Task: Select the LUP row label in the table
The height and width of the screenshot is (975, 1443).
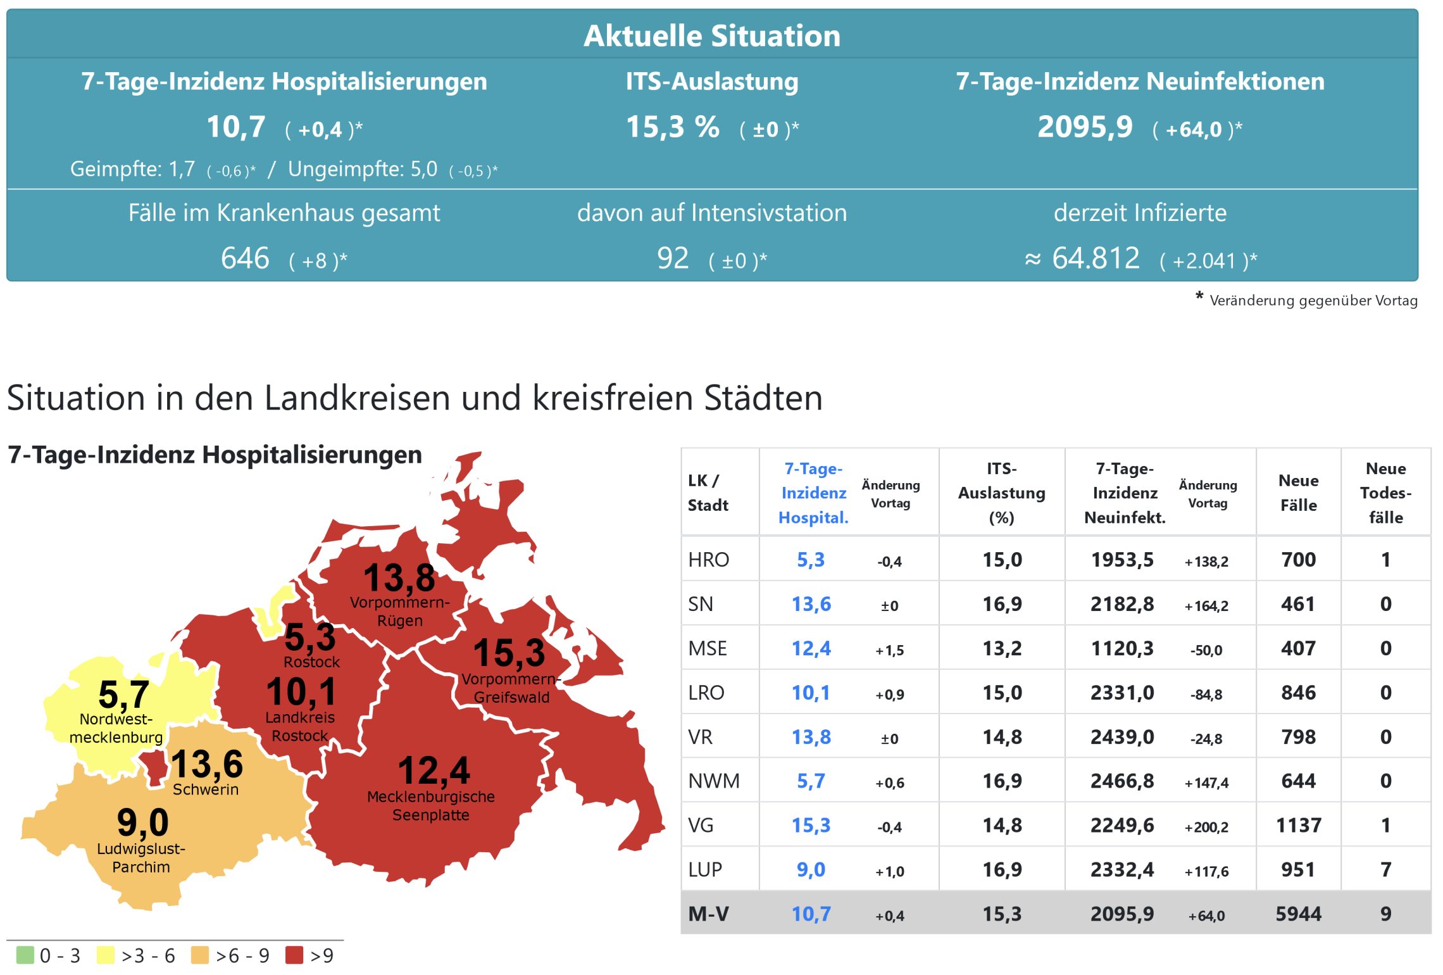Action: pos(704,869)
